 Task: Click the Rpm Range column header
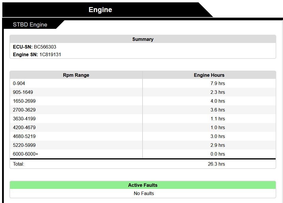point(76,75)
